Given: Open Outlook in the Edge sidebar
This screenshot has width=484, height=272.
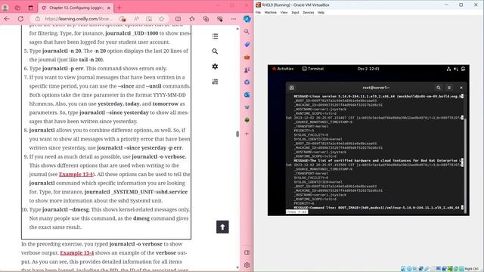Looking at the screenshot, I should click(247, 95).
